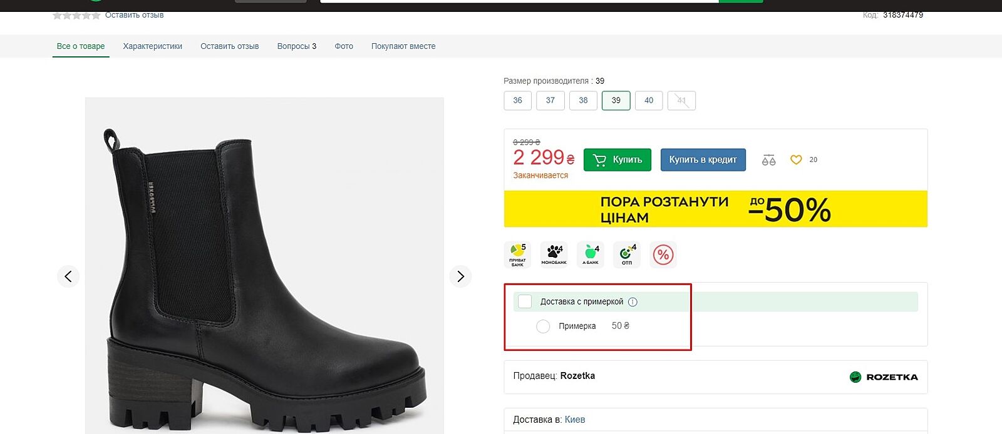Open the red percent credit icon

coord(663,255)
